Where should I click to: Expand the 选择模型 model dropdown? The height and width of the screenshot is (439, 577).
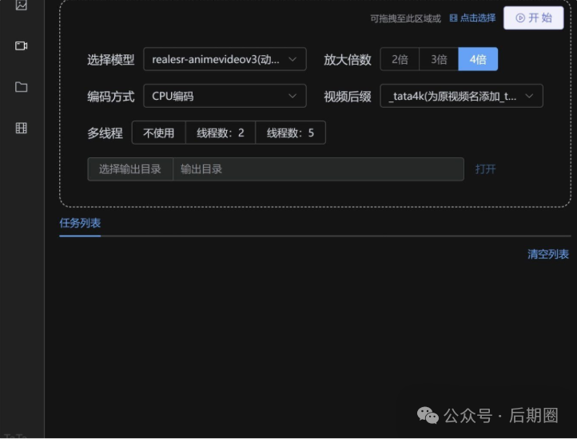coord(225,59)
